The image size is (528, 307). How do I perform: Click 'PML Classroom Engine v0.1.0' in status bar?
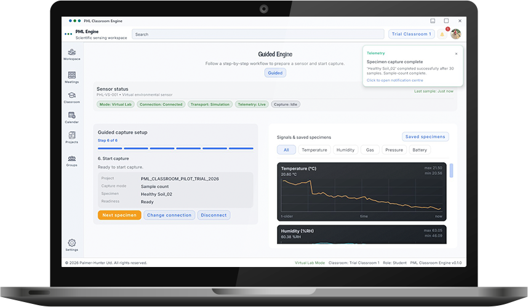click(436, 263)
